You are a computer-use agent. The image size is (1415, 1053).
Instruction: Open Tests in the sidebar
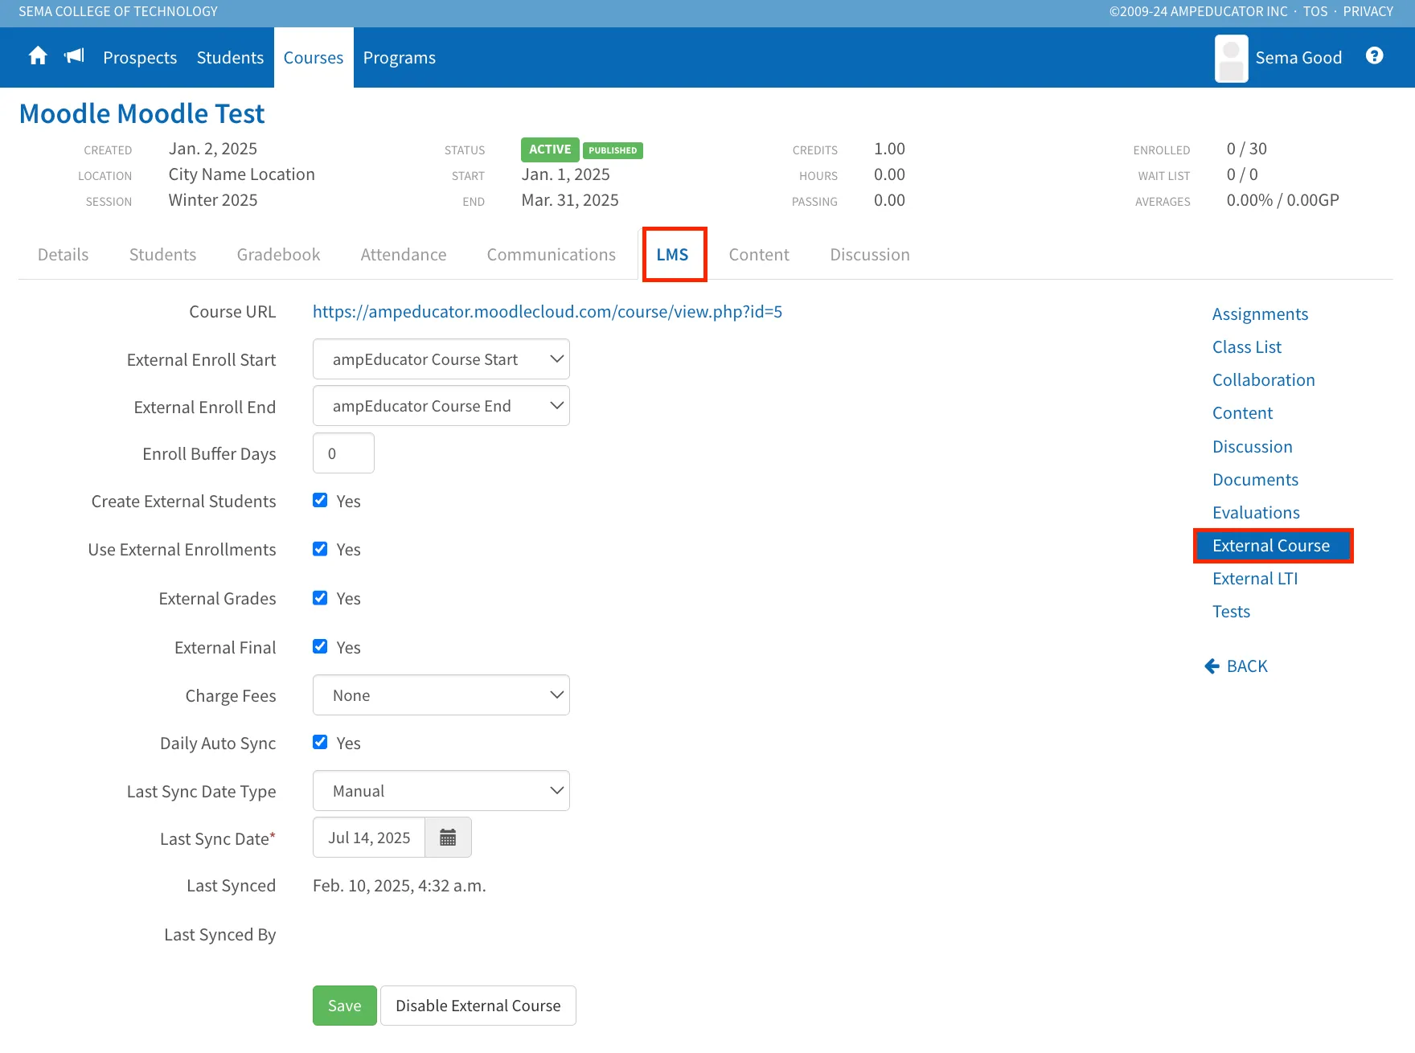[1232, 612]
